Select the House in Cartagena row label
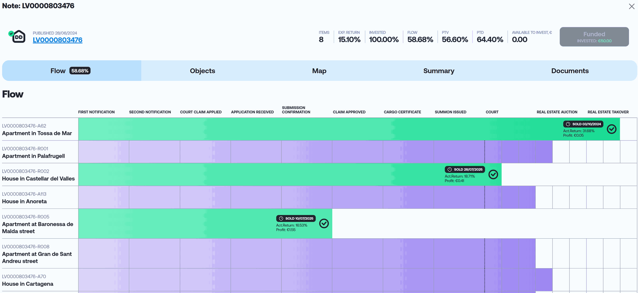This screenshot has height=293, width=638. click(28, 284)
